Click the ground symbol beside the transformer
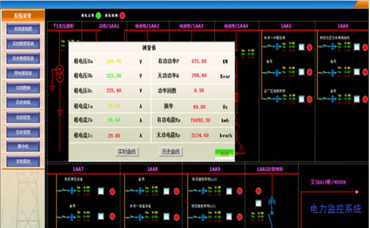 coord(52,89)
